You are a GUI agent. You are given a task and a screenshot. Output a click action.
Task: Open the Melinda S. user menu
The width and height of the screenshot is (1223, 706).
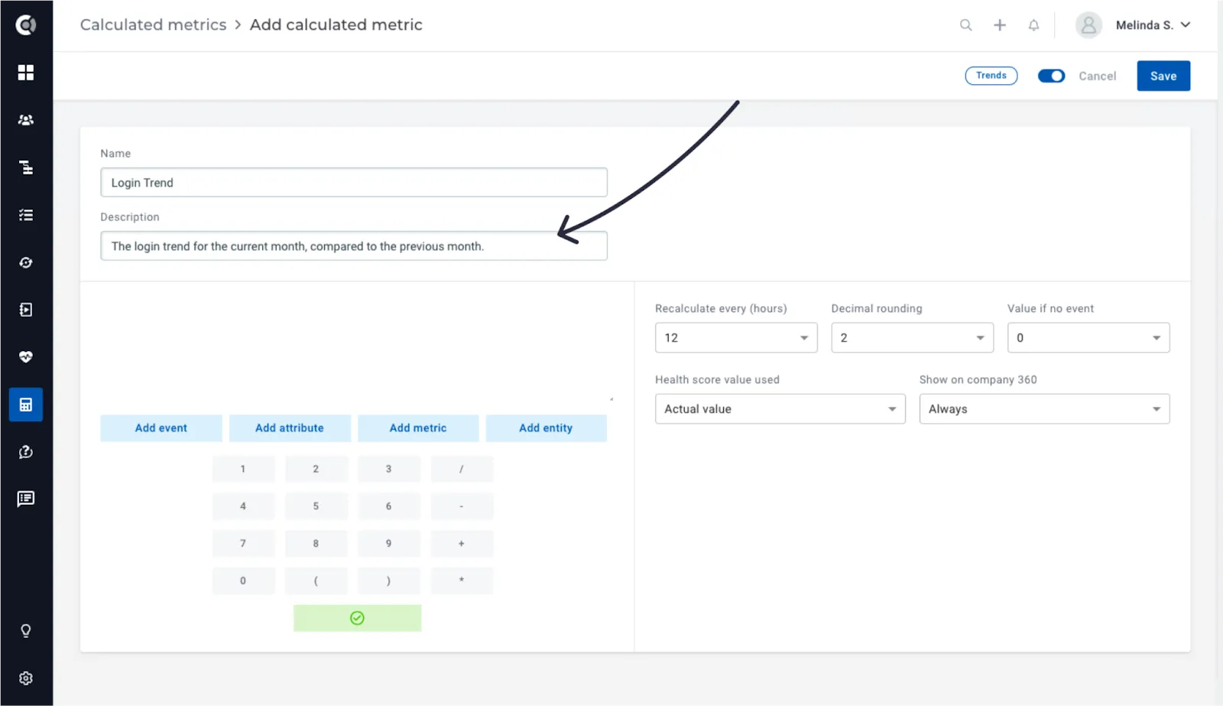[x=1153, y=25]
